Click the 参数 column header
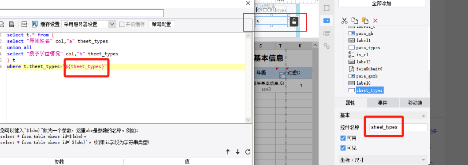Screen dimensions: 468x165 pos(59,161)
